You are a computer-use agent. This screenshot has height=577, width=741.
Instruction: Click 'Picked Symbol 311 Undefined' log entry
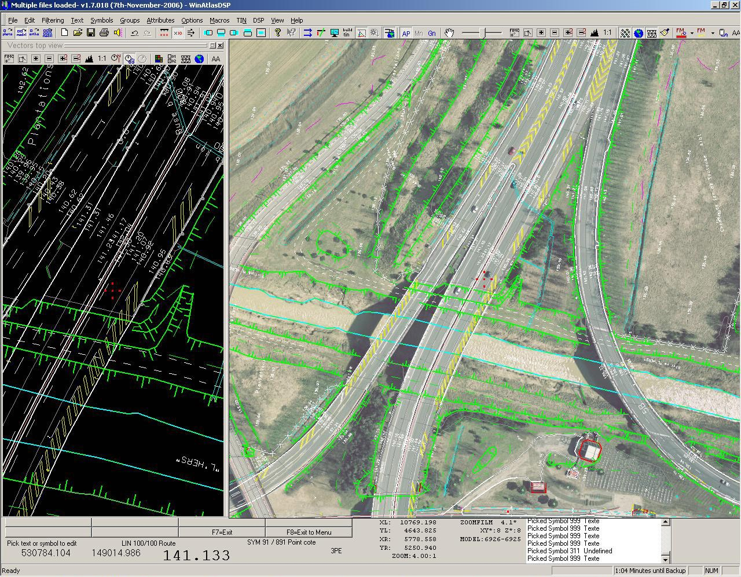click(x=570, y=551)
